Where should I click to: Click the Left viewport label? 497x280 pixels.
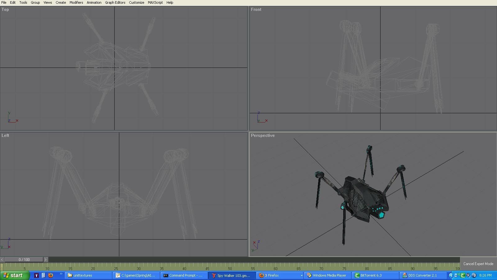[x=5, y=136]
